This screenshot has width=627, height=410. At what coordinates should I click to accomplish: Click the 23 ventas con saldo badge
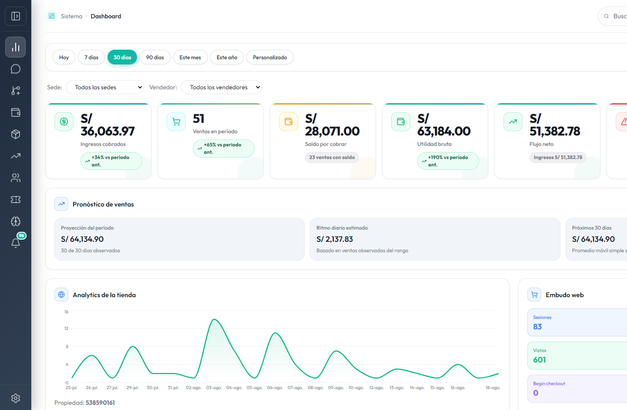coord(332,157)
